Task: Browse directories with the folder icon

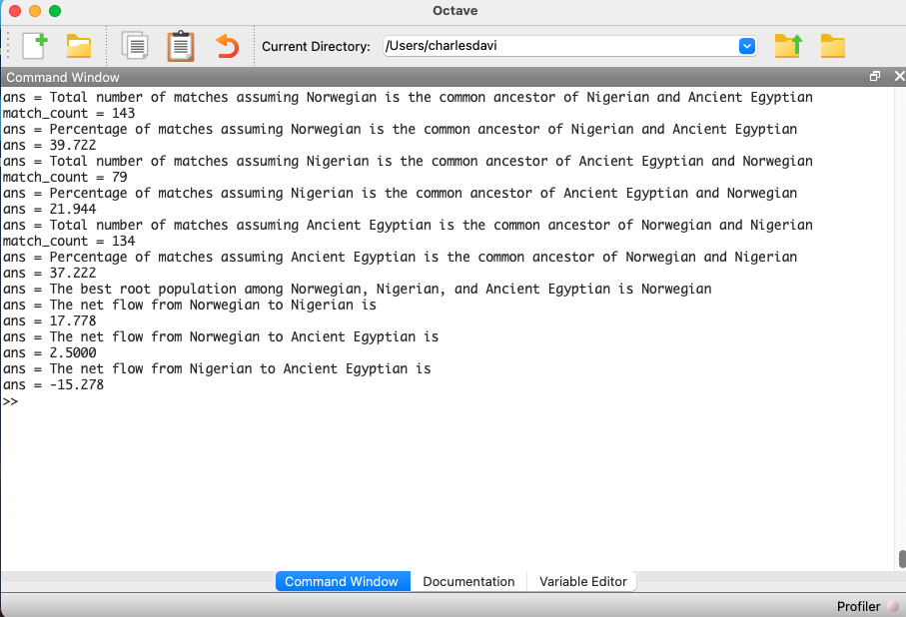Action: coord(832,46)
